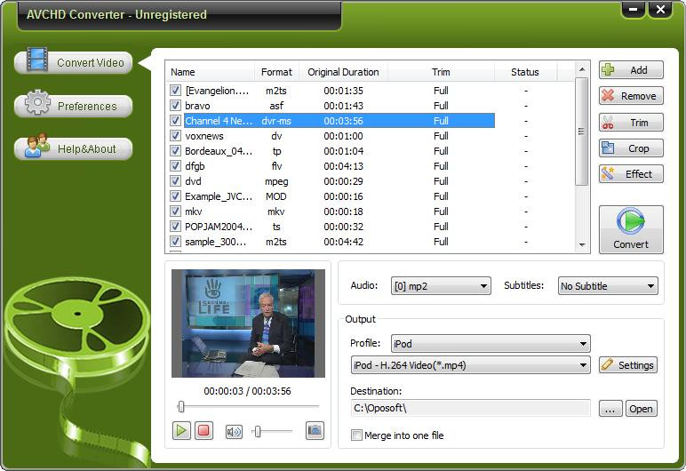
Task: Open the iPod - H.264 Video format dropdown
Action: (470, 365)
